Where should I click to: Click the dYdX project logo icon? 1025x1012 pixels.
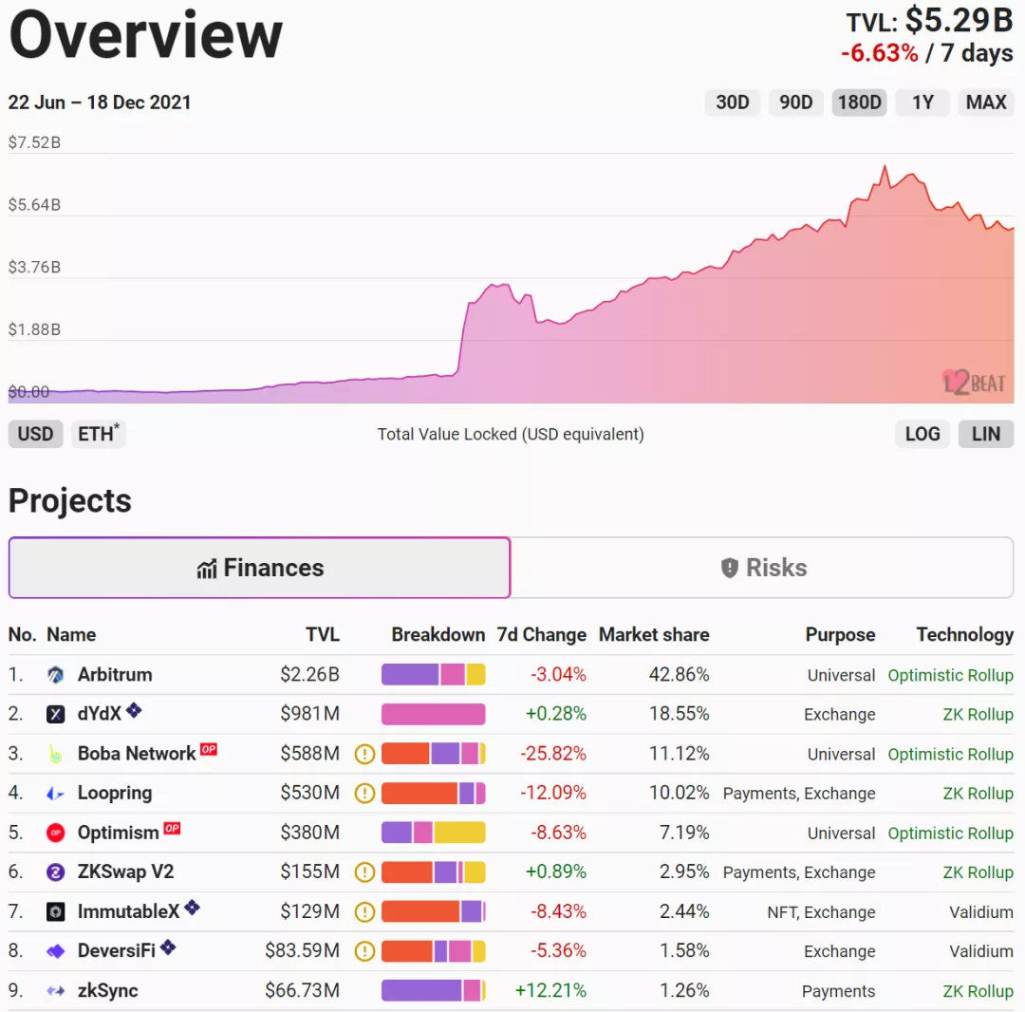(56, 714)
